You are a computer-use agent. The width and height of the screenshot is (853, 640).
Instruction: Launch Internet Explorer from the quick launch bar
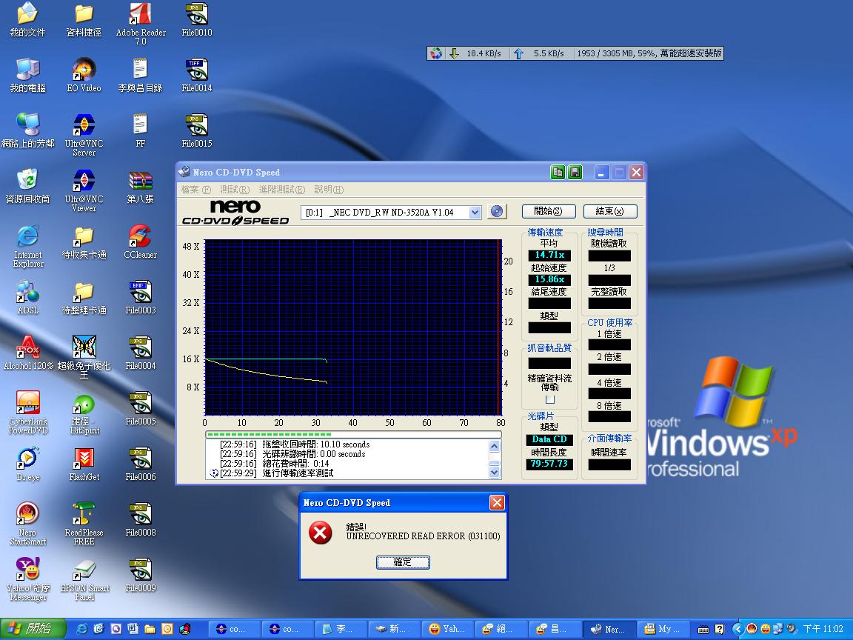(x=81, y=629)
